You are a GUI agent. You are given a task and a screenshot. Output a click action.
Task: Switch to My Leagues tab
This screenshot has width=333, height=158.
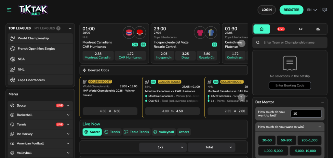pos(47,28)
